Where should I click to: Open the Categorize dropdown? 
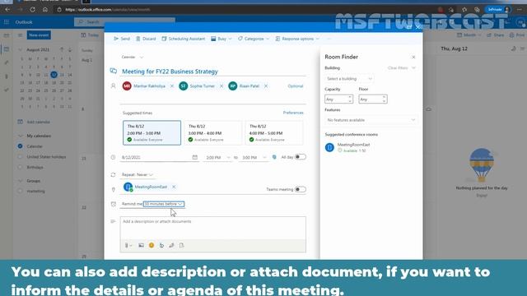click(254, 39)
